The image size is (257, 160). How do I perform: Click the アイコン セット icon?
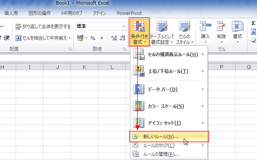pyautogui.click(x=139, y=123)
